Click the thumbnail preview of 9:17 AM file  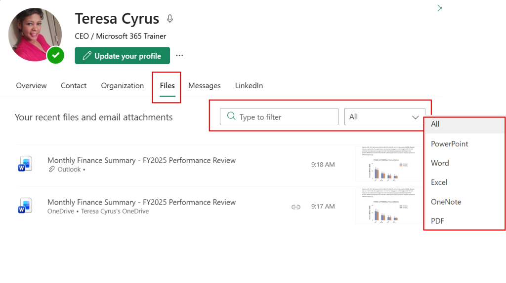point(388,206)
